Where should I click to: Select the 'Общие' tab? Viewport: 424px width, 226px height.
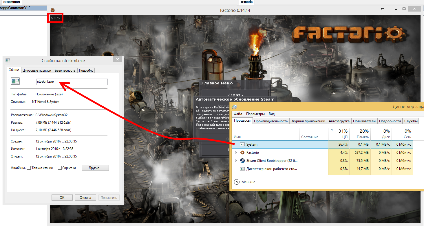coord(14,70)
